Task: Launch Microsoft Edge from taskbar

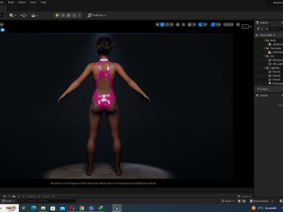Action: (x=34, y=208)
